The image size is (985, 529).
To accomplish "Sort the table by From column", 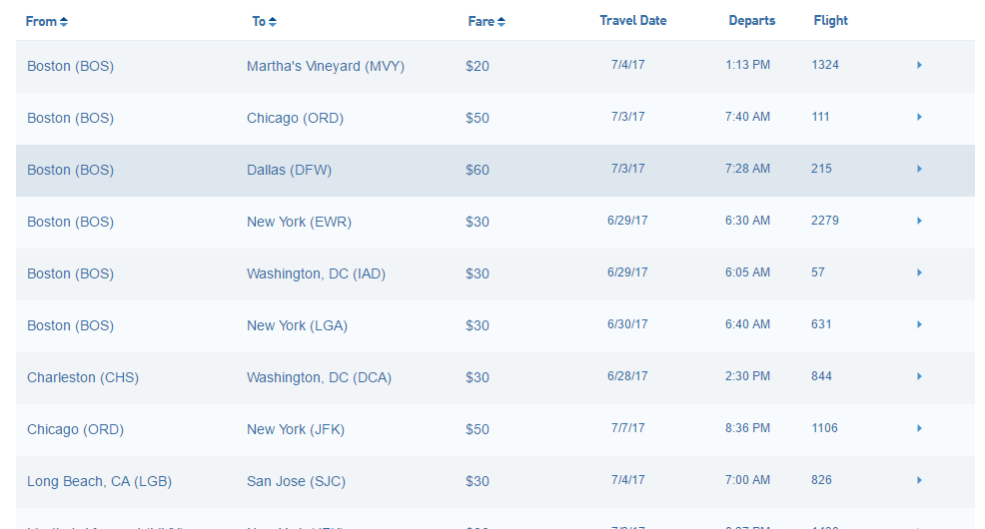I will 47,21.
